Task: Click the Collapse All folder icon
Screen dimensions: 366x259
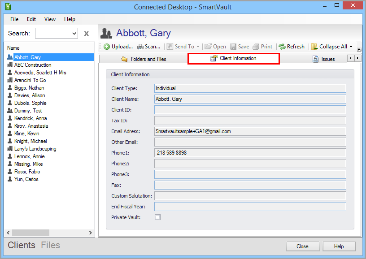Action: pos(314,47)
